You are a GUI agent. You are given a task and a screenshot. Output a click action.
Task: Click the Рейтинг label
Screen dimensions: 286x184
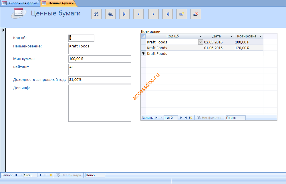point(21,67)
